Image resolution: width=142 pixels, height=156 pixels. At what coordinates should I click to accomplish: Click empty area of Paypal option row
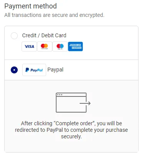[101, 70]
